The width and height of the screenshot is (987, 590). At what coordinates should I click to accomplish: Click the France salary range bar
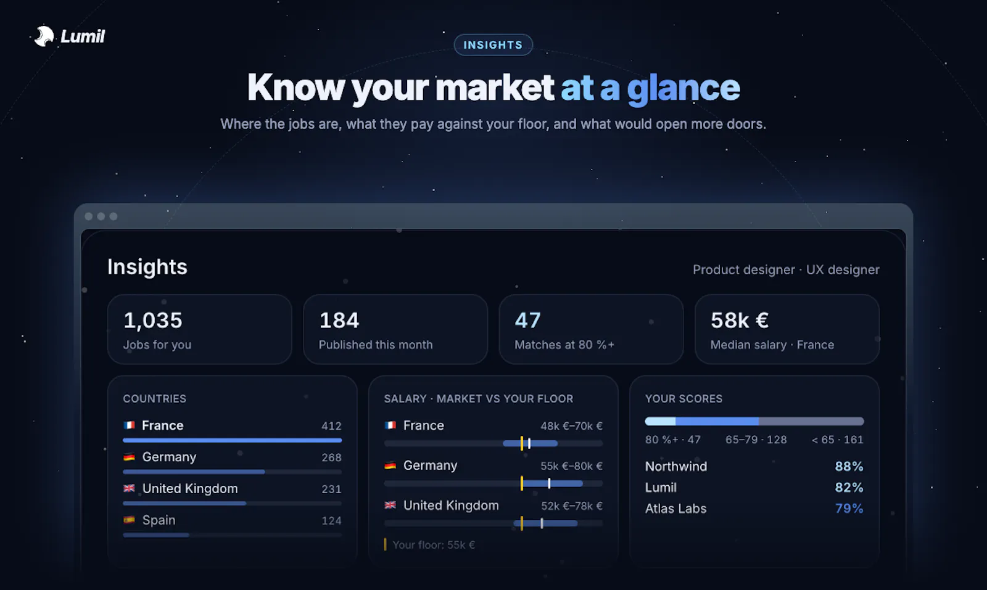[493, 443]
